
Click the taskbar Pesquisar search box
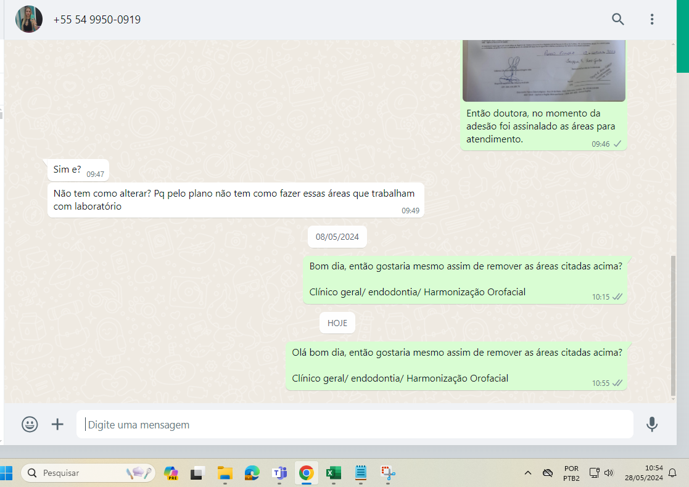tap(88, 473)
